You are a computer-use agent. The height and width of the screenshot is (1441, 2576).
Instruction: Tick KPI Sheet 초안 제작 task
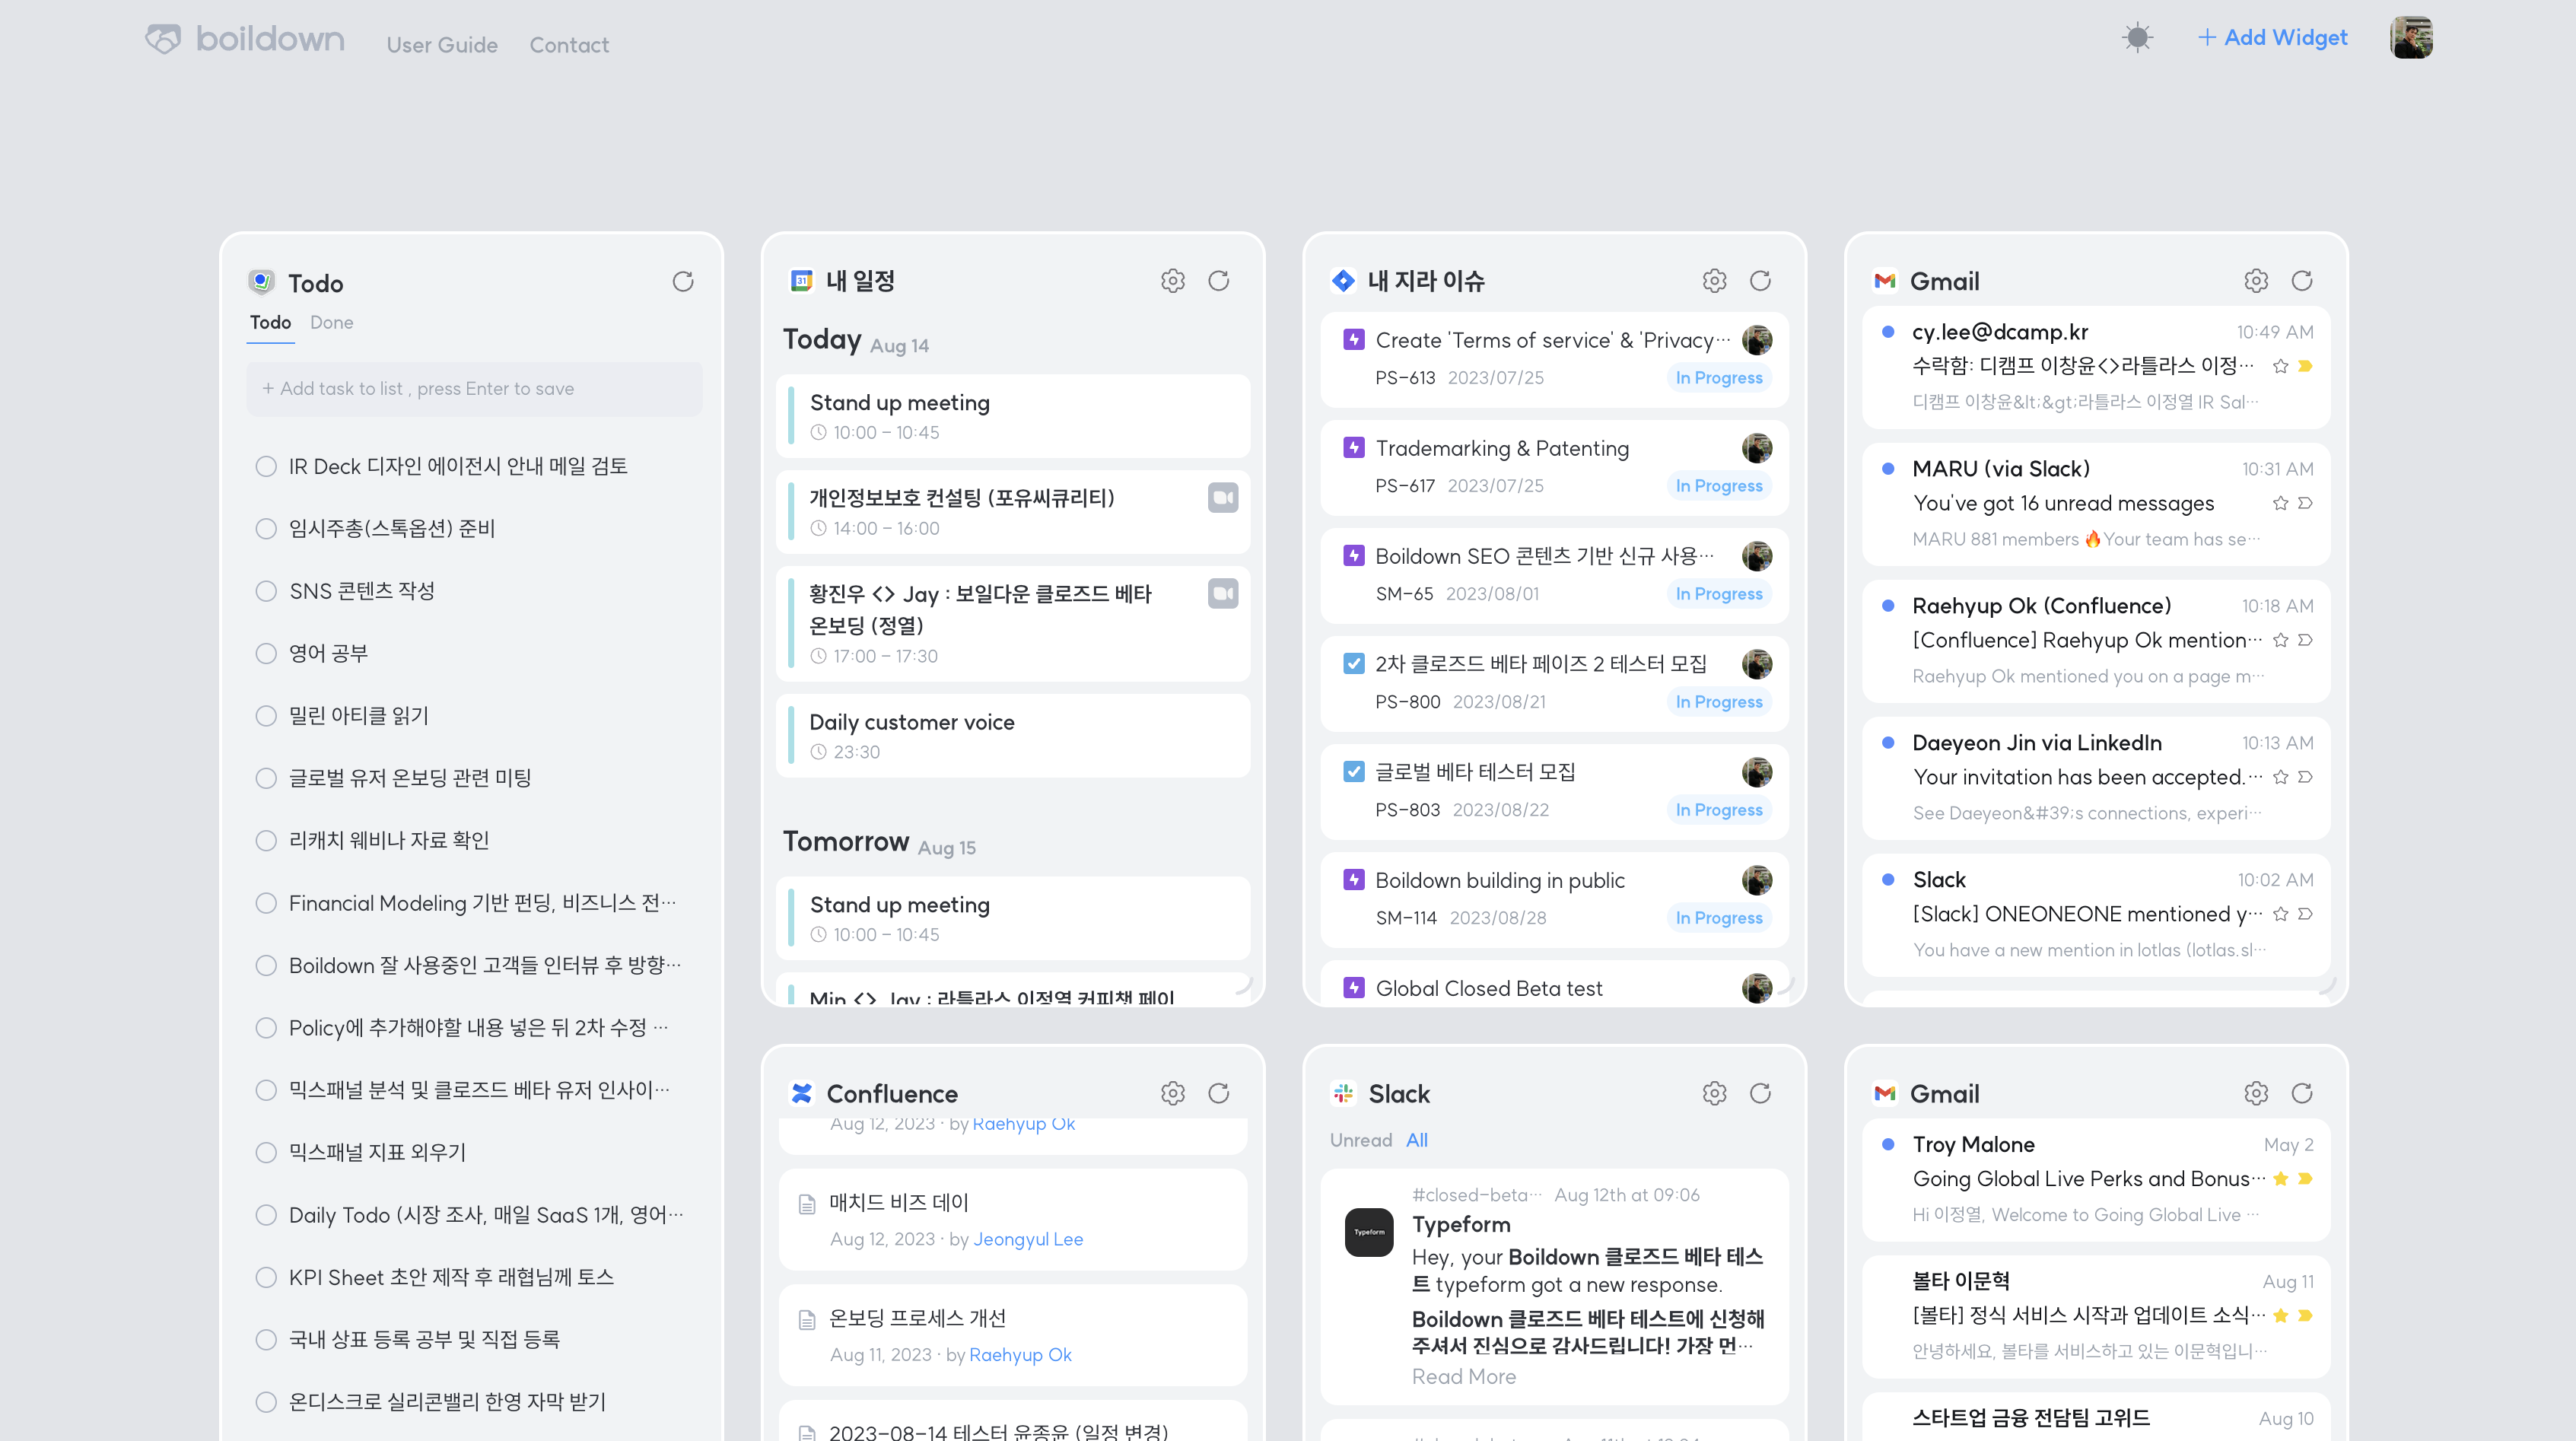pyautogui.click(x=266, y=1277)
